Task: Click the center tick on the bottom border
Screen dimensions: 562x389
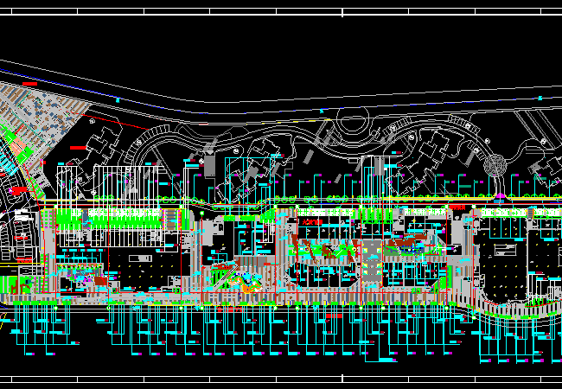Action: (342, 378)
